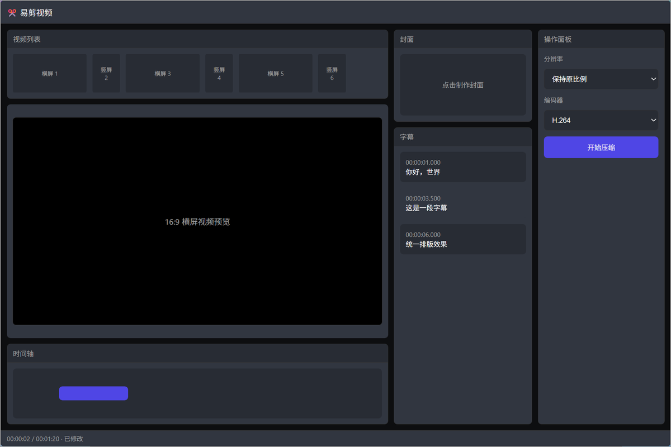671x447 pixels.
Task: Click the 编码器 label
Action: coord(554,101)
